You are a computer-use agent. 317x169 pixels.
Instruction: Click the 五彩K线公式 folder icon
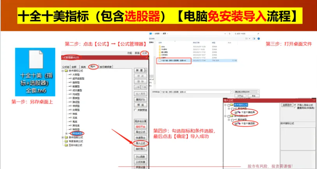coord(66,145)
